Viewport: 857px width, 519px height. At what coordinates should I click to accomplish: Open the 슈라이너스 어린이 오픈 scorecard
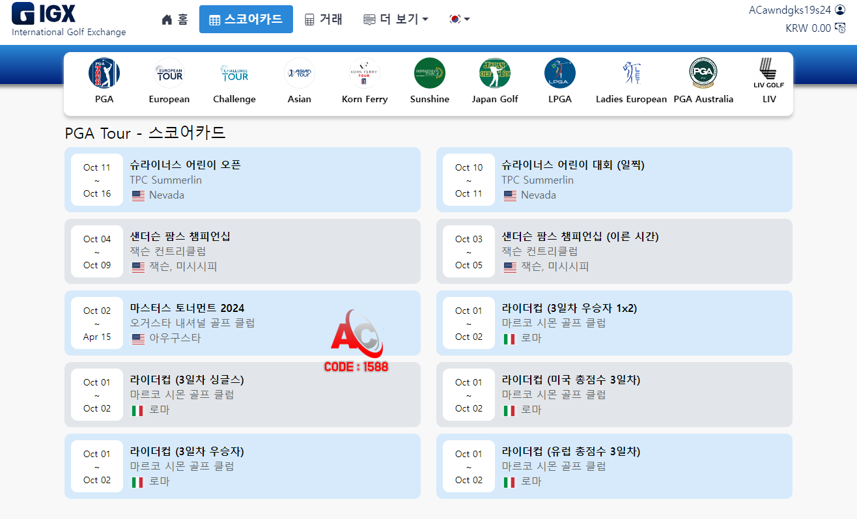(242, 180)
